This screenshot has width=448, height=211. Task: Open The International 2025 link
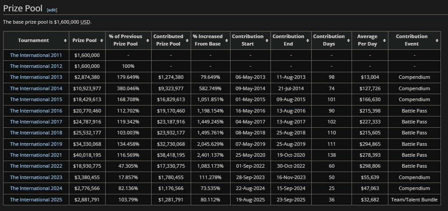point(36,200)
